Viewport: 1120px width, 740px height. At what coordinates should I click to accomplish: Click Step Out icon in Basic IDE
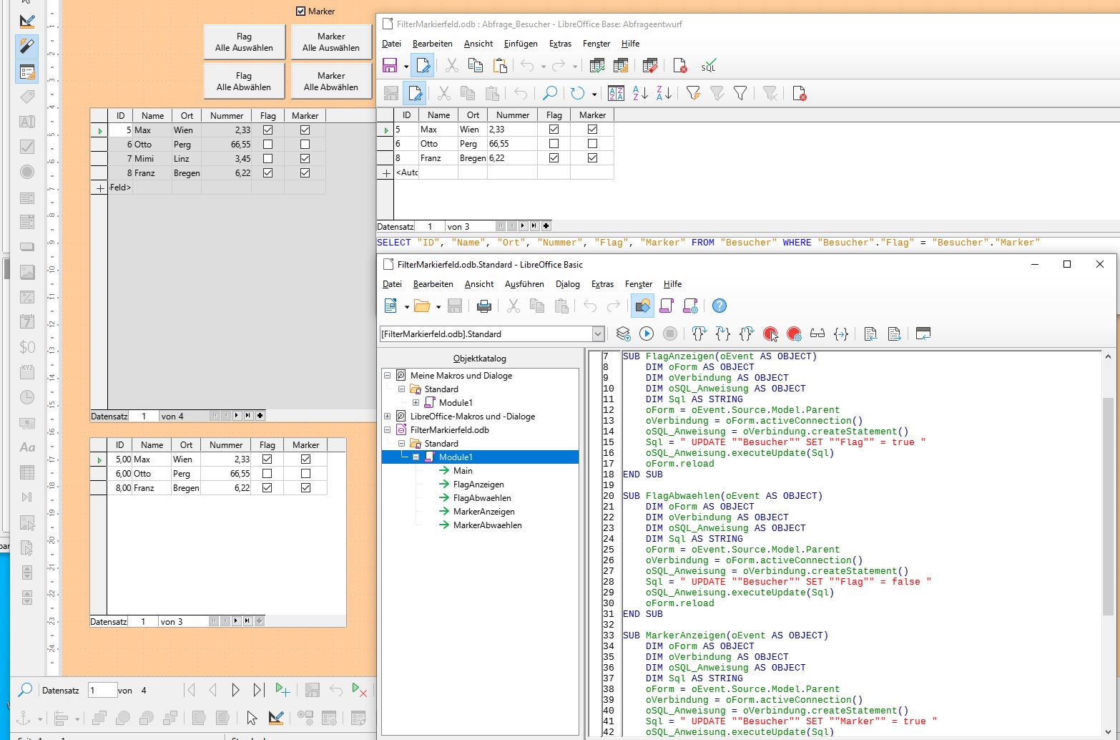tap(746, 334)
